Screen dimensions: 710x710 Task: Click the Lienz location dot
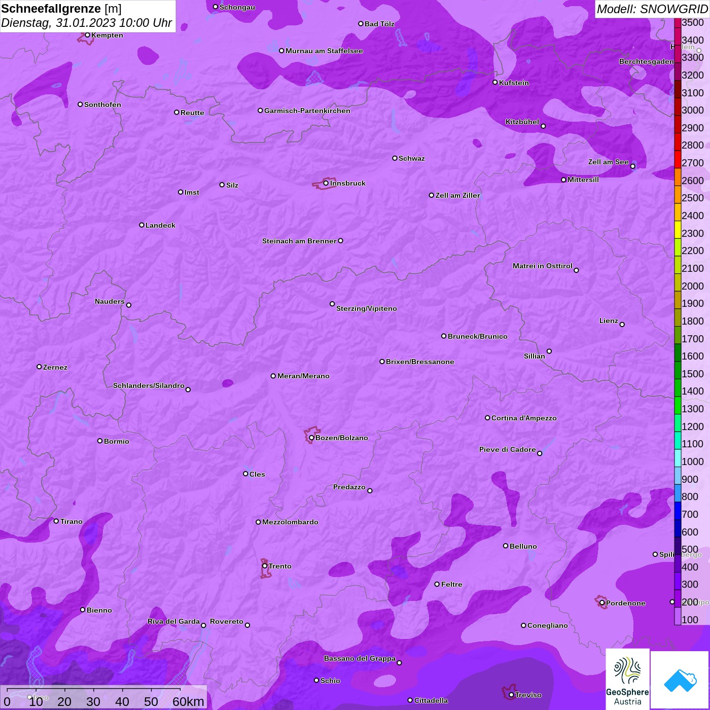(622, 325)
